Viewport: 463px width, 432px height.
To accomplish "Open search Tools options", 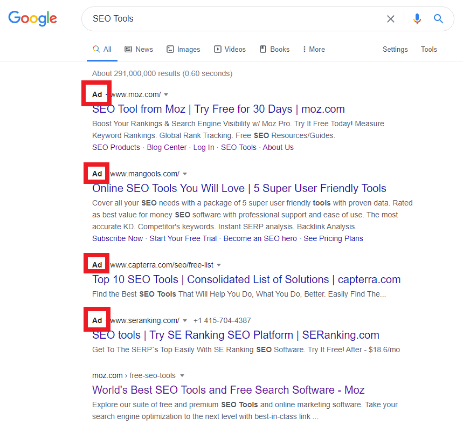I will [x=429, y=49].
